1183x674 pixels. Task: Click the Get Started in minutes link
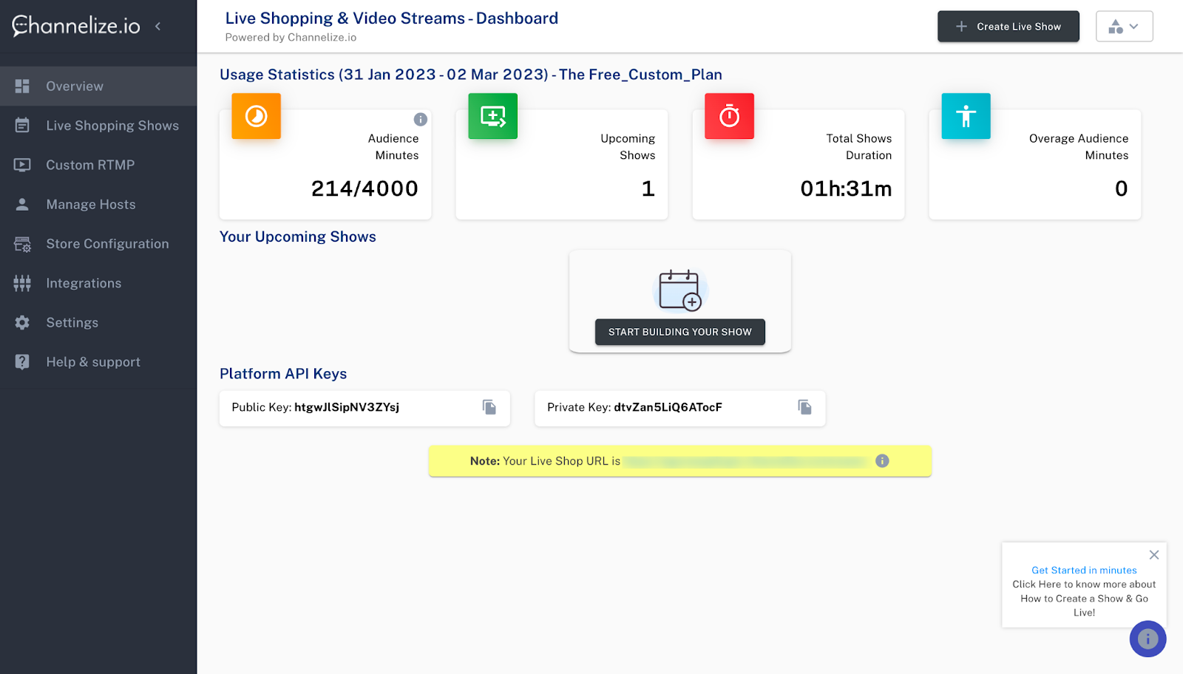click(1084, 571)
